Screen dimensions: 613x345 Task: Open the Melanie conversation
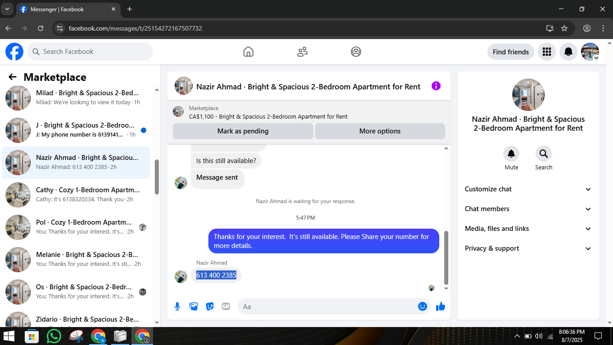tap(76, 260)
